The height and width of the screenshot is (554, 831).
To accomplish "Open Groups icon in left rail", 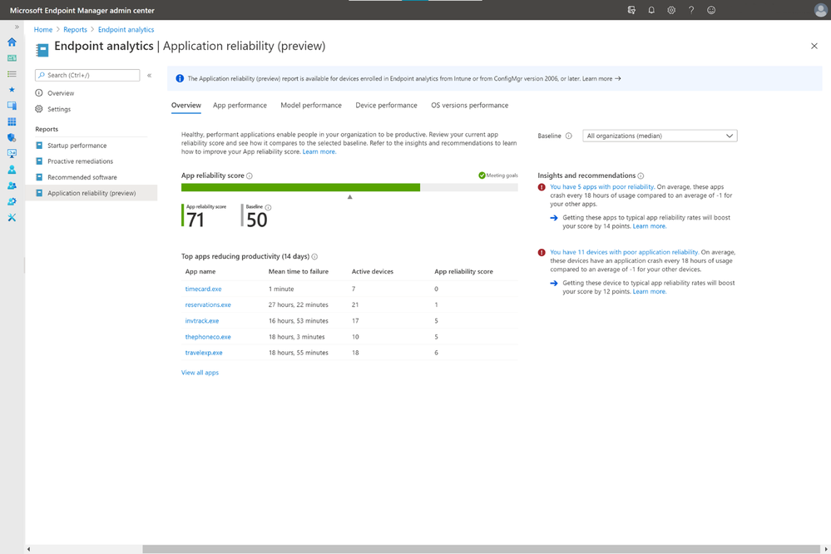I will click(12, 185).
